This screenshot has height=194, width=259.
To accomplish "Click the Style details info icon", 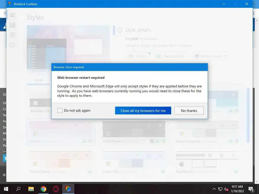I will (120, 30).
